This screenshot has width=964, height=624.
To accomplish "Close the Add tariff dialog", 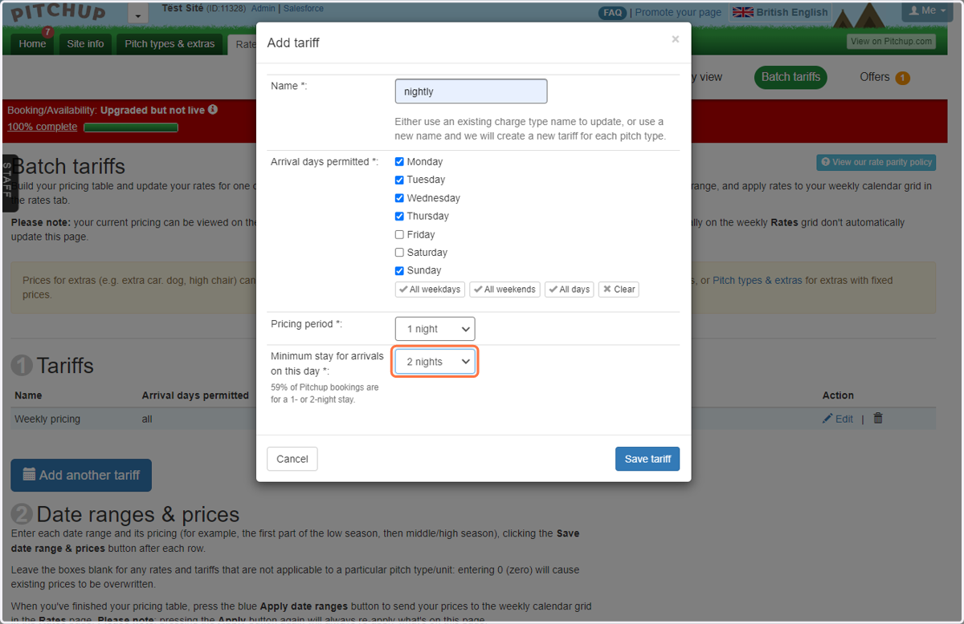I will tap(675, 39).
